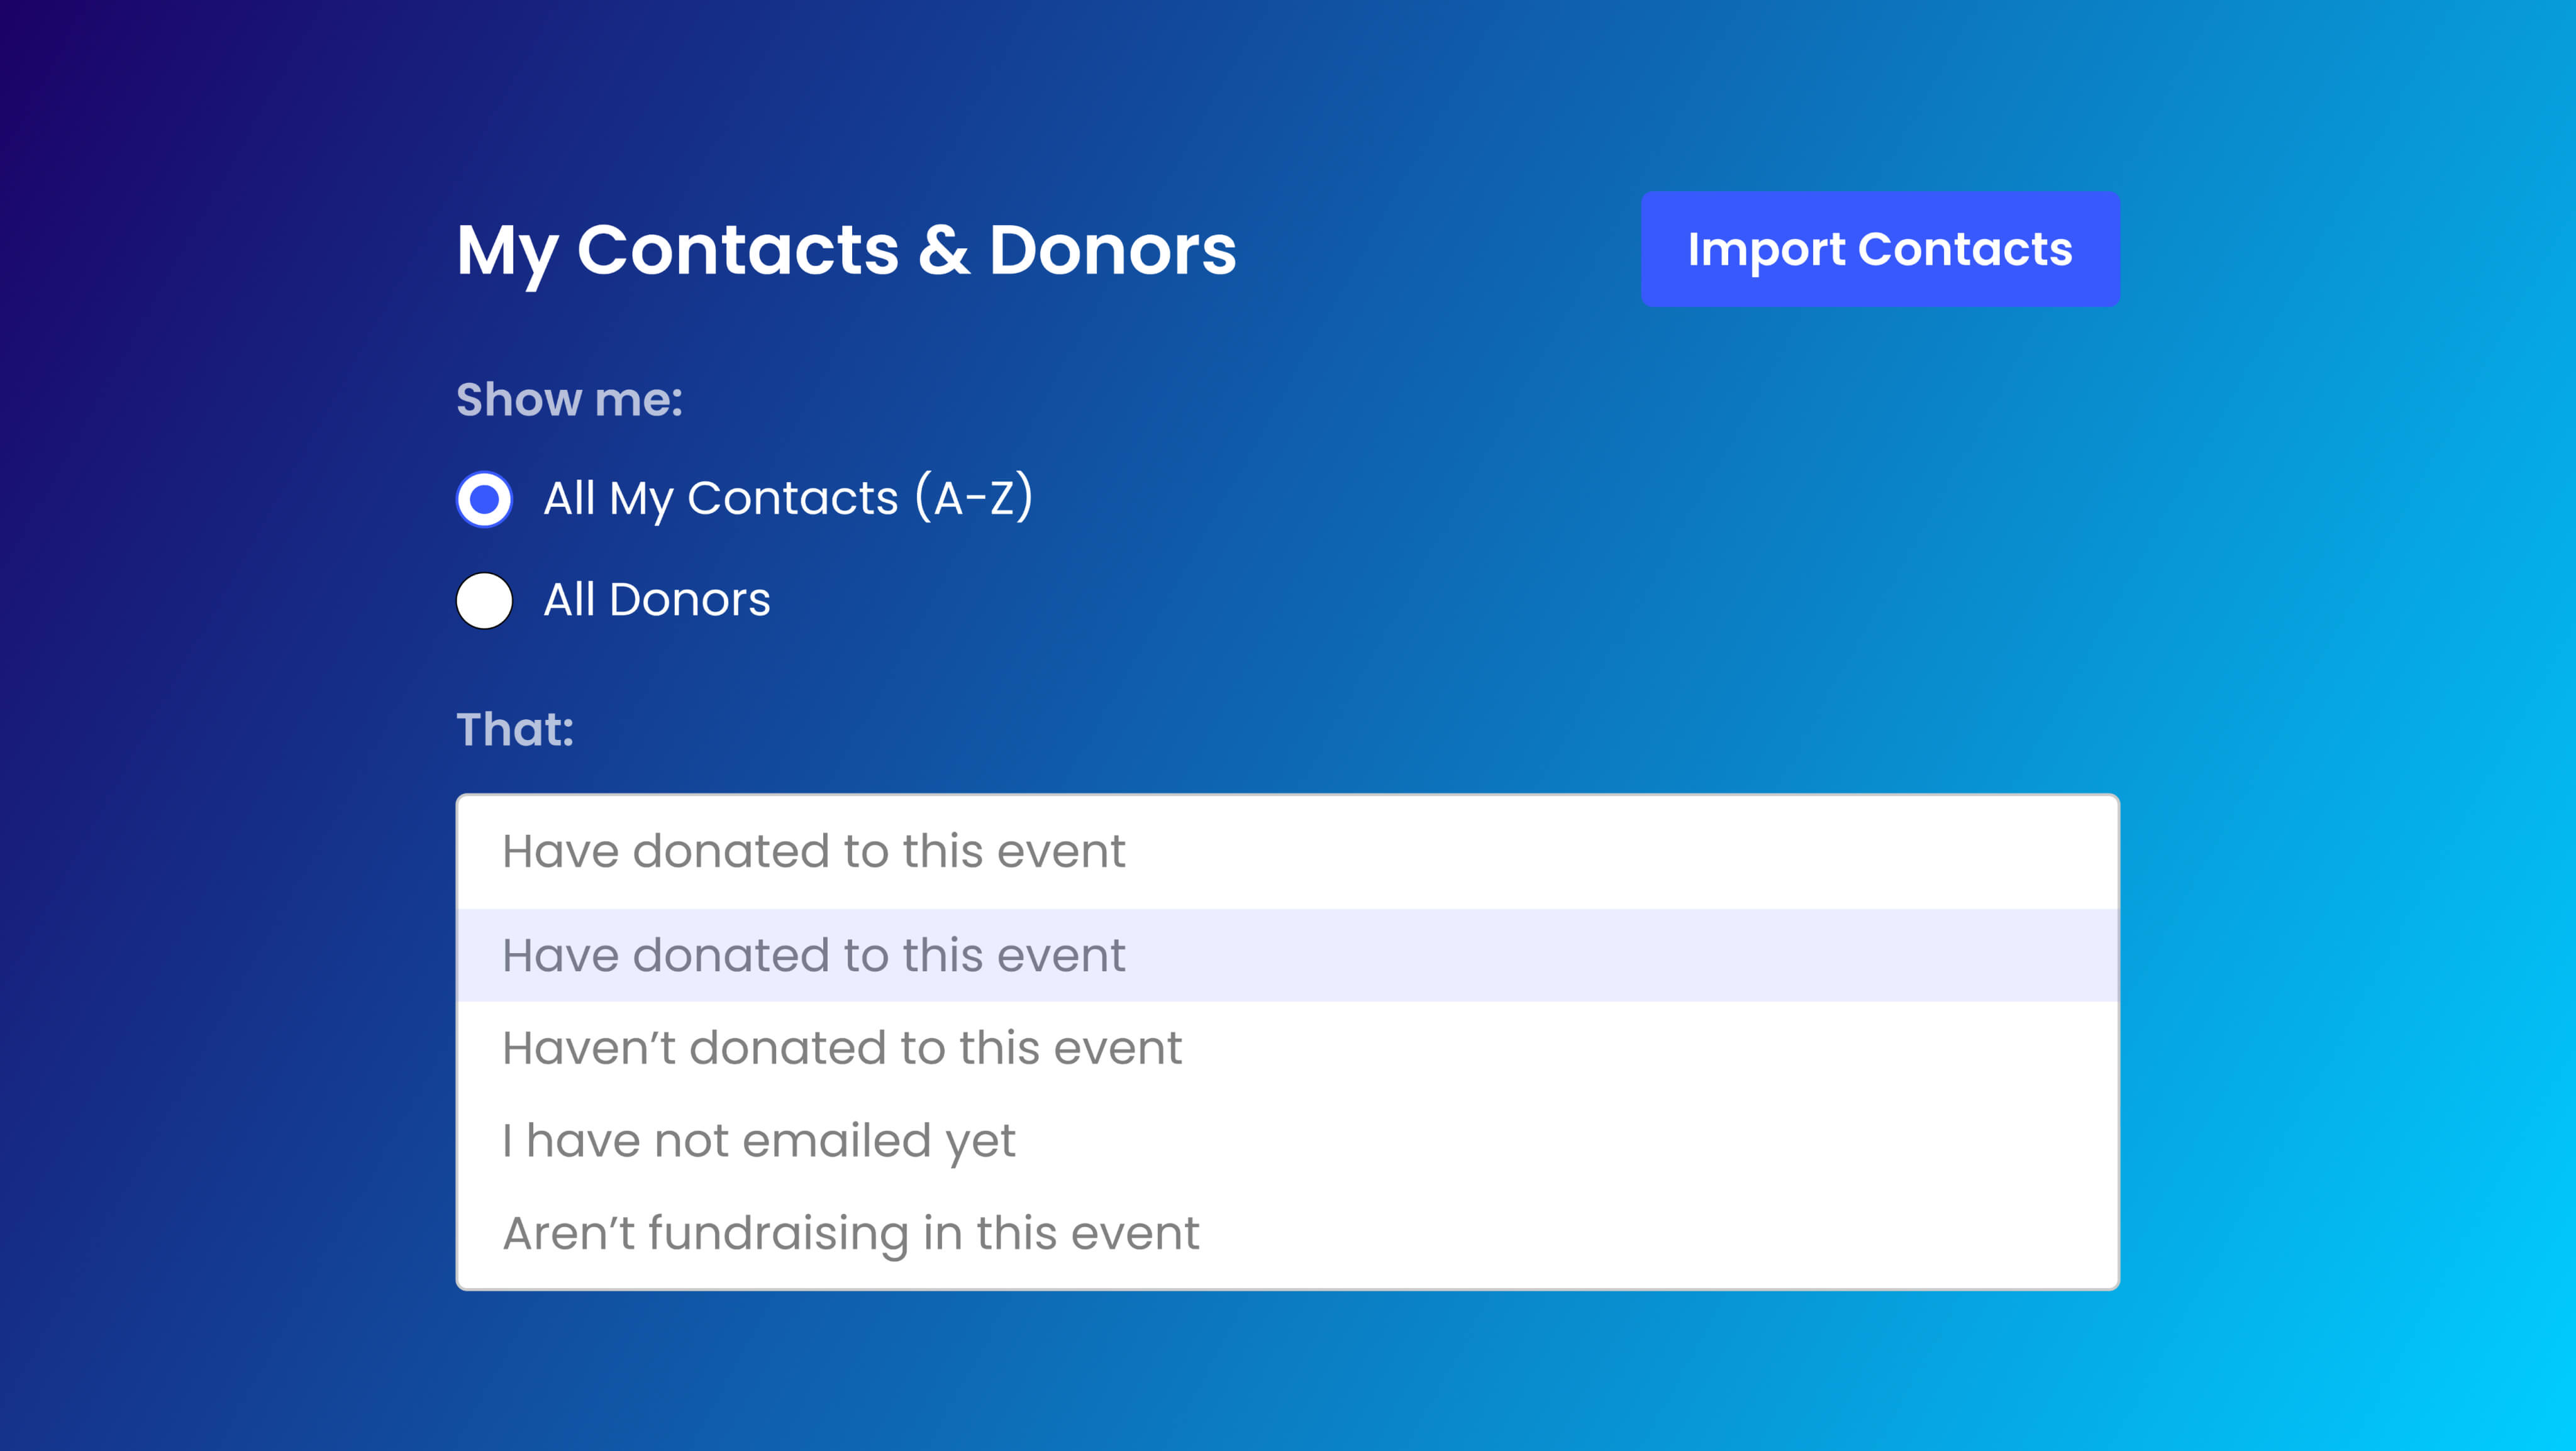Show all contacts sorted A-Z
Screen dimensions: 2576x1451
click(x=485, y=499)
